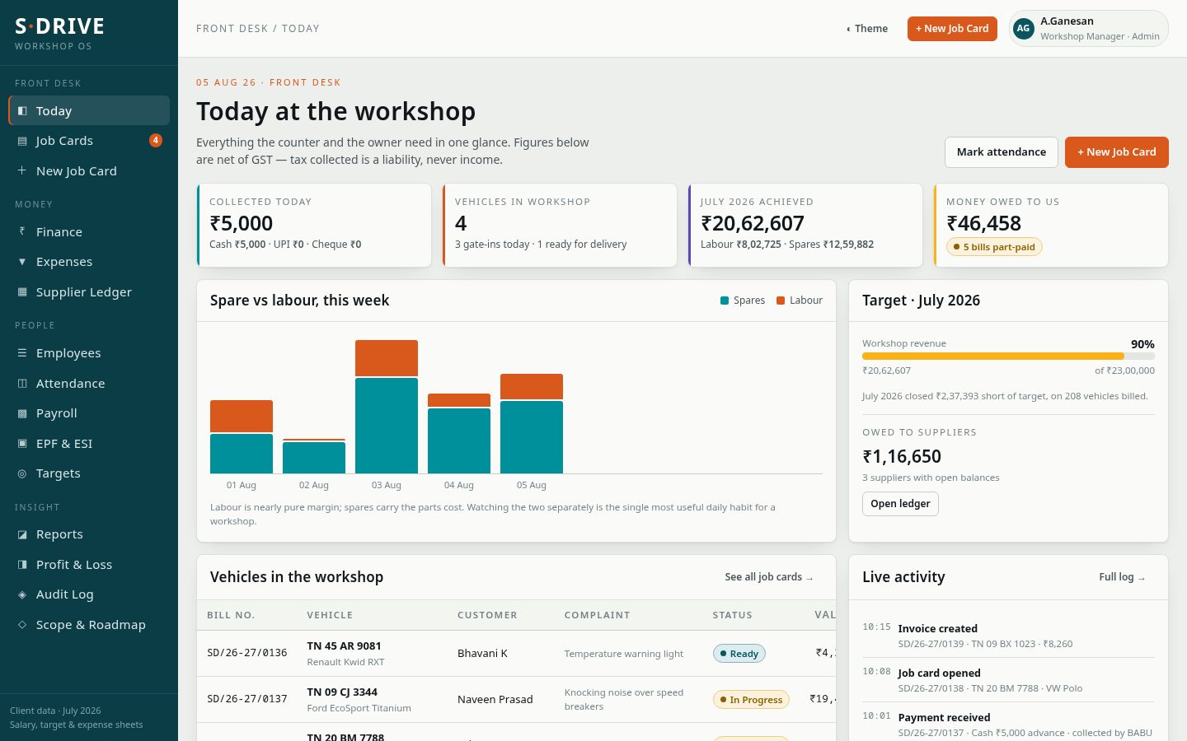Click the Spares legend color swatch
Screen dimensions: 1187x741
[x=725, y=301]
